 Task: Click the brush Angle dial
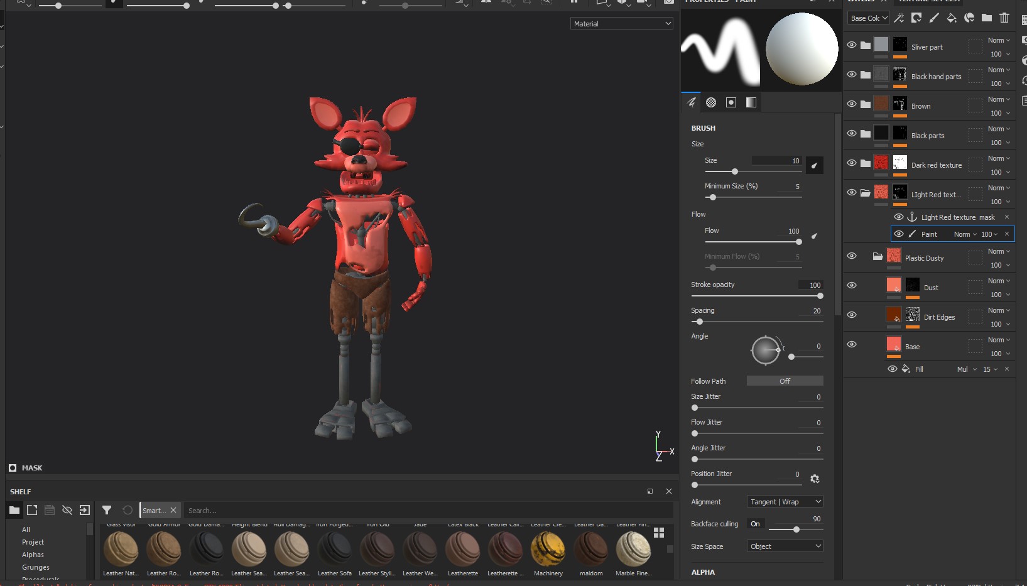click(766, 350)
